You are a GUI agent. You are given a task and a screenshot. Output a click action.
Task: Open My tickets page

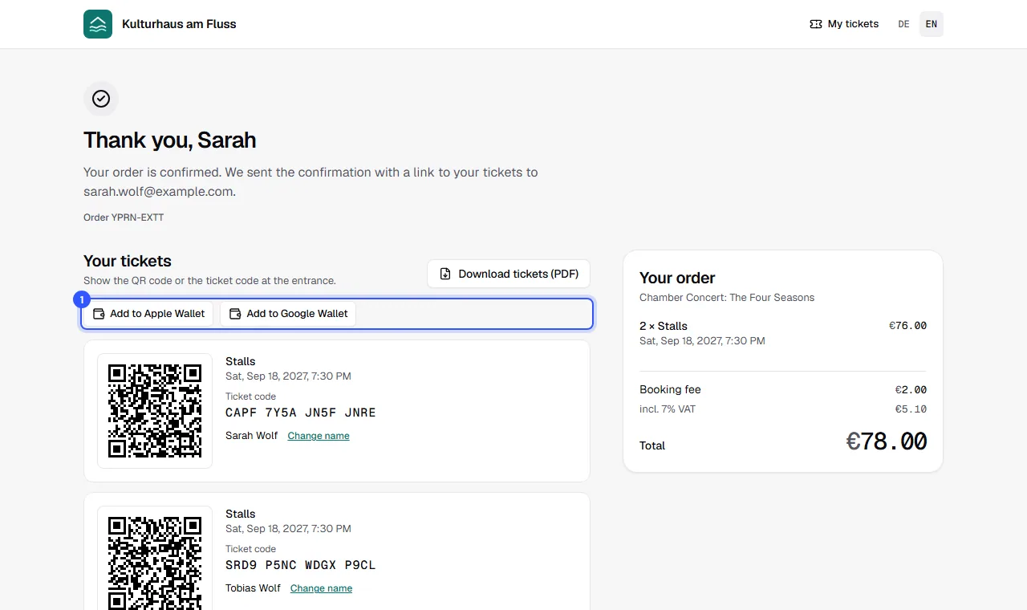click(x=844, y=24)
